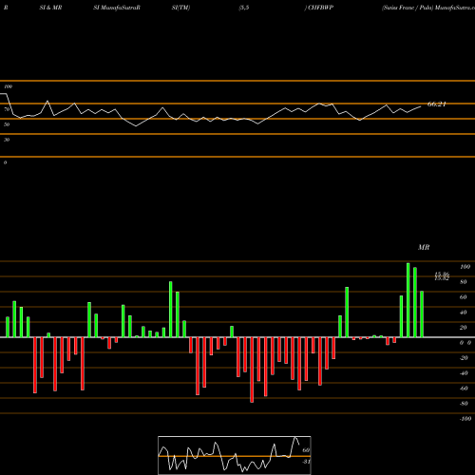The height and width of the screenshot is (475, 475).
Task: Click the 100 label on the RSI axis
Action: tap(8, 86)
